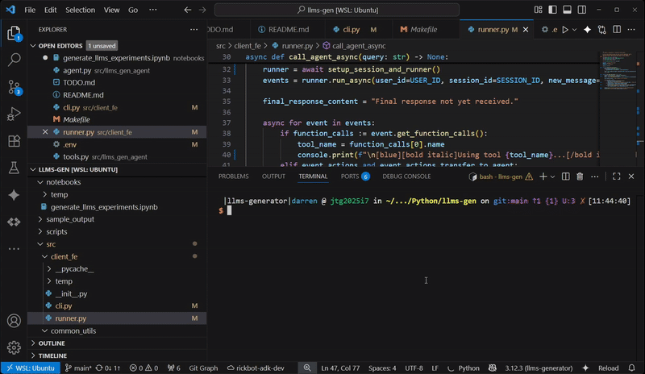Open Run and Debug view
Screen dimensions: 645x374
pos(14,114)
